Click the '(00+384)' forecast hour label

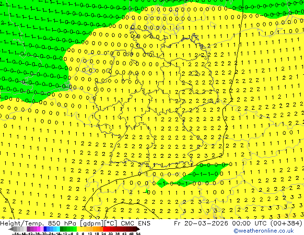point(286,223)
